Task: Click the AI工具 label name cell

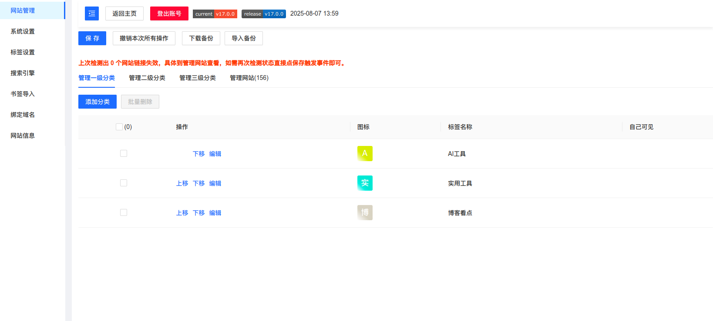Action: click(457, 154)
